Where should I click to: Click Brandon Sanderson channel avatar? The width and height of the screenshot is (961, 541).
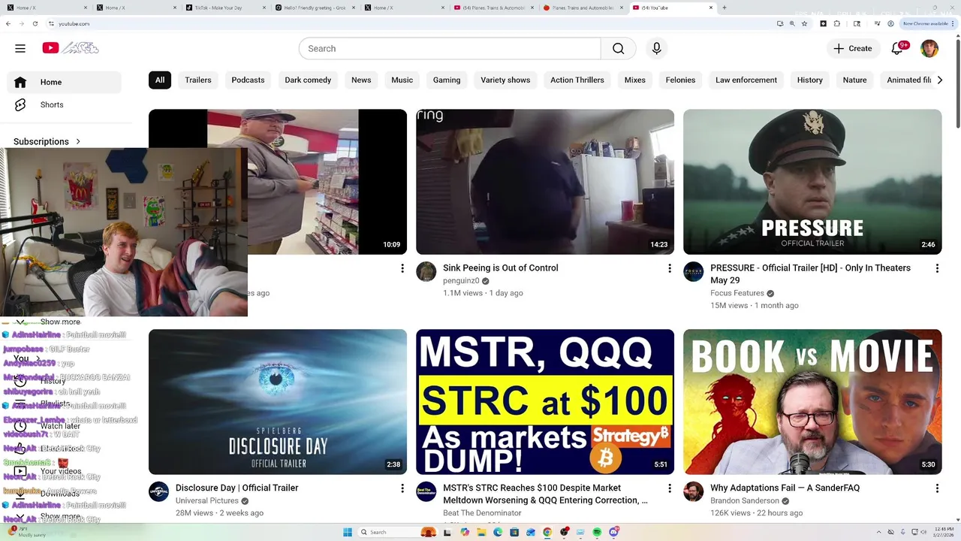coord(693,491)
